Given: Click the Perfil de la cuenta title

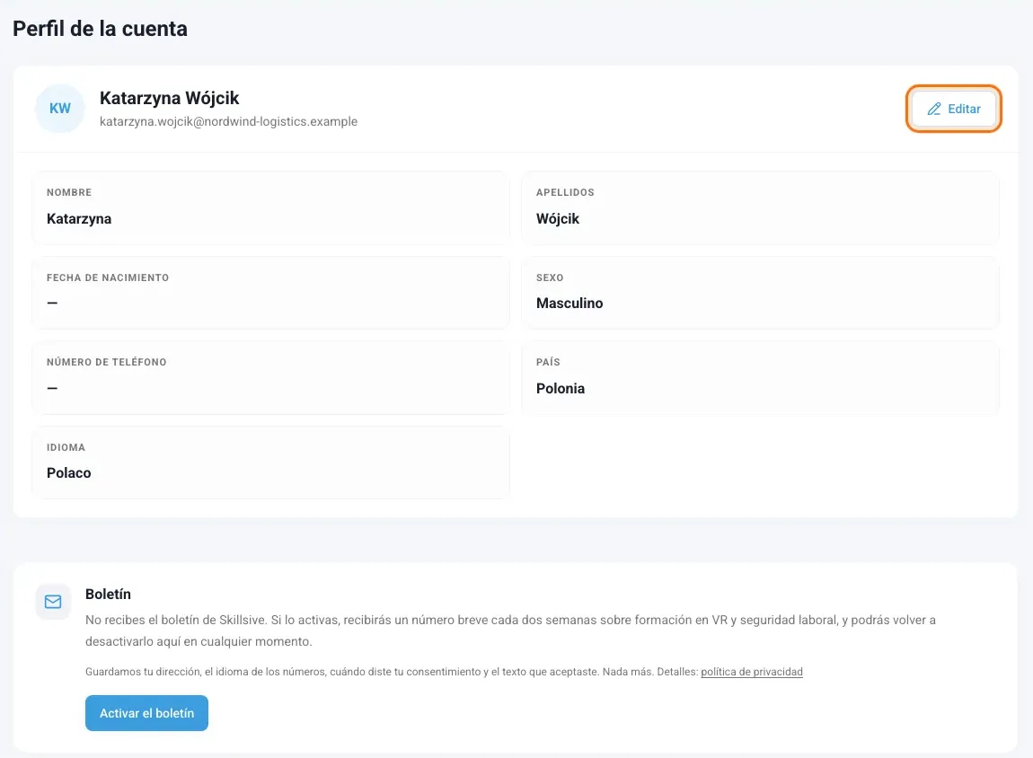Looking at the screenshot, I should click(x=100, y=29).
